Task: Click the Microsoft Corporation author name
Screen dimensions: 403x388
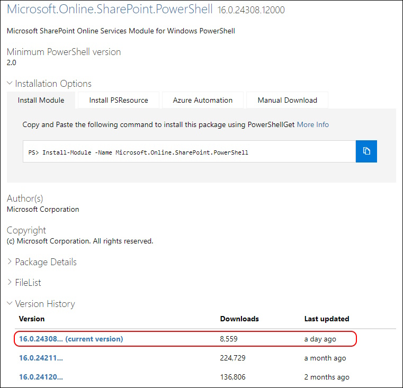Action: click(43, 209)
